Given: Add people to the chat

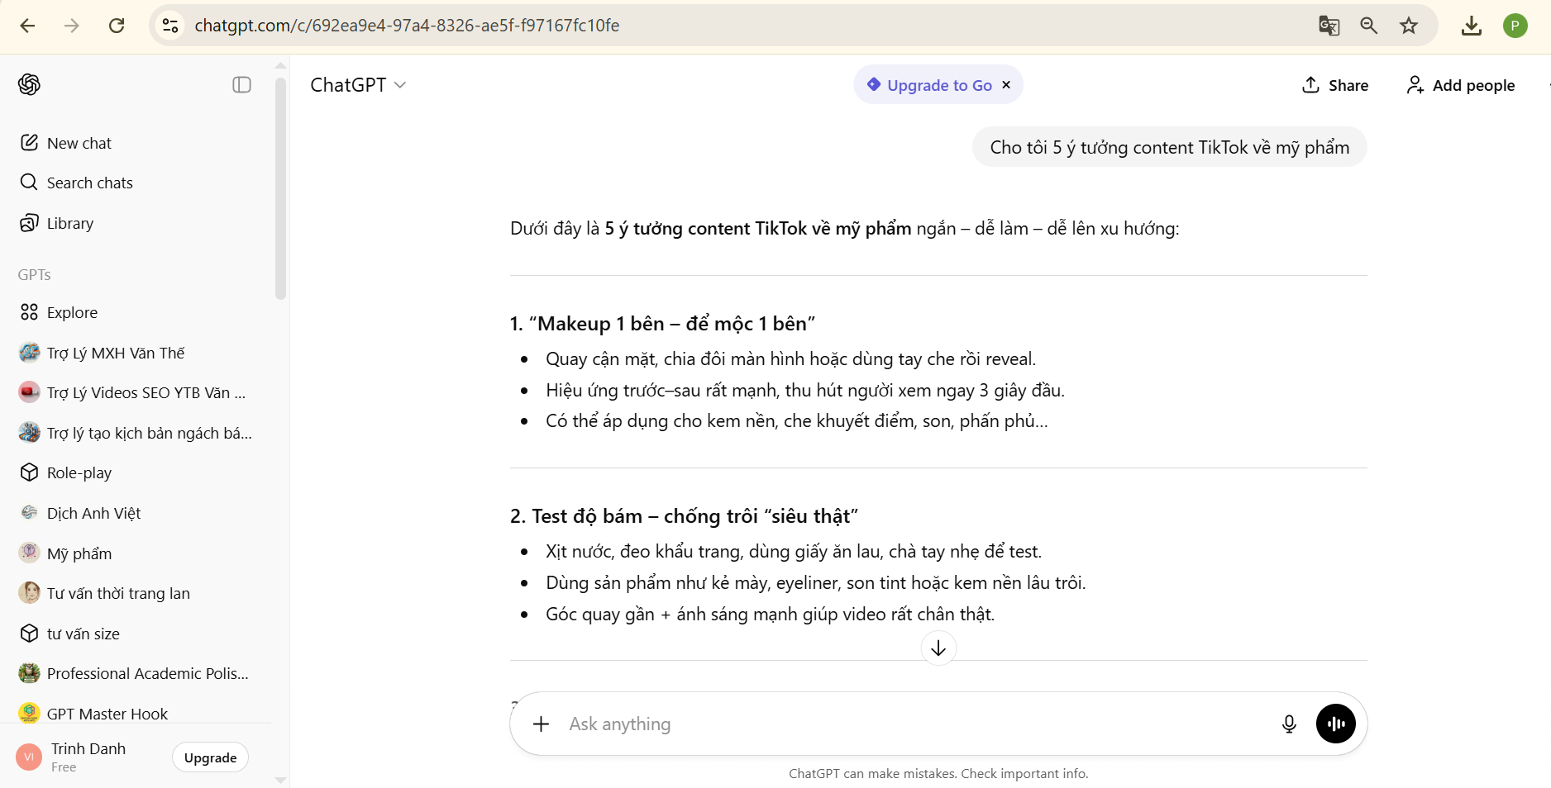Looking at the screenshot, I should click(x=1460, y=85).
